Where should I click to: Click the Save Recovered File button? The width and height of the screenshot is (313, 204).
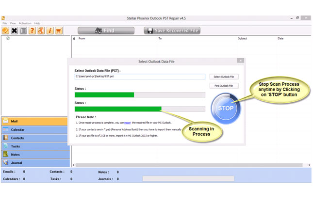pos(172,31)
